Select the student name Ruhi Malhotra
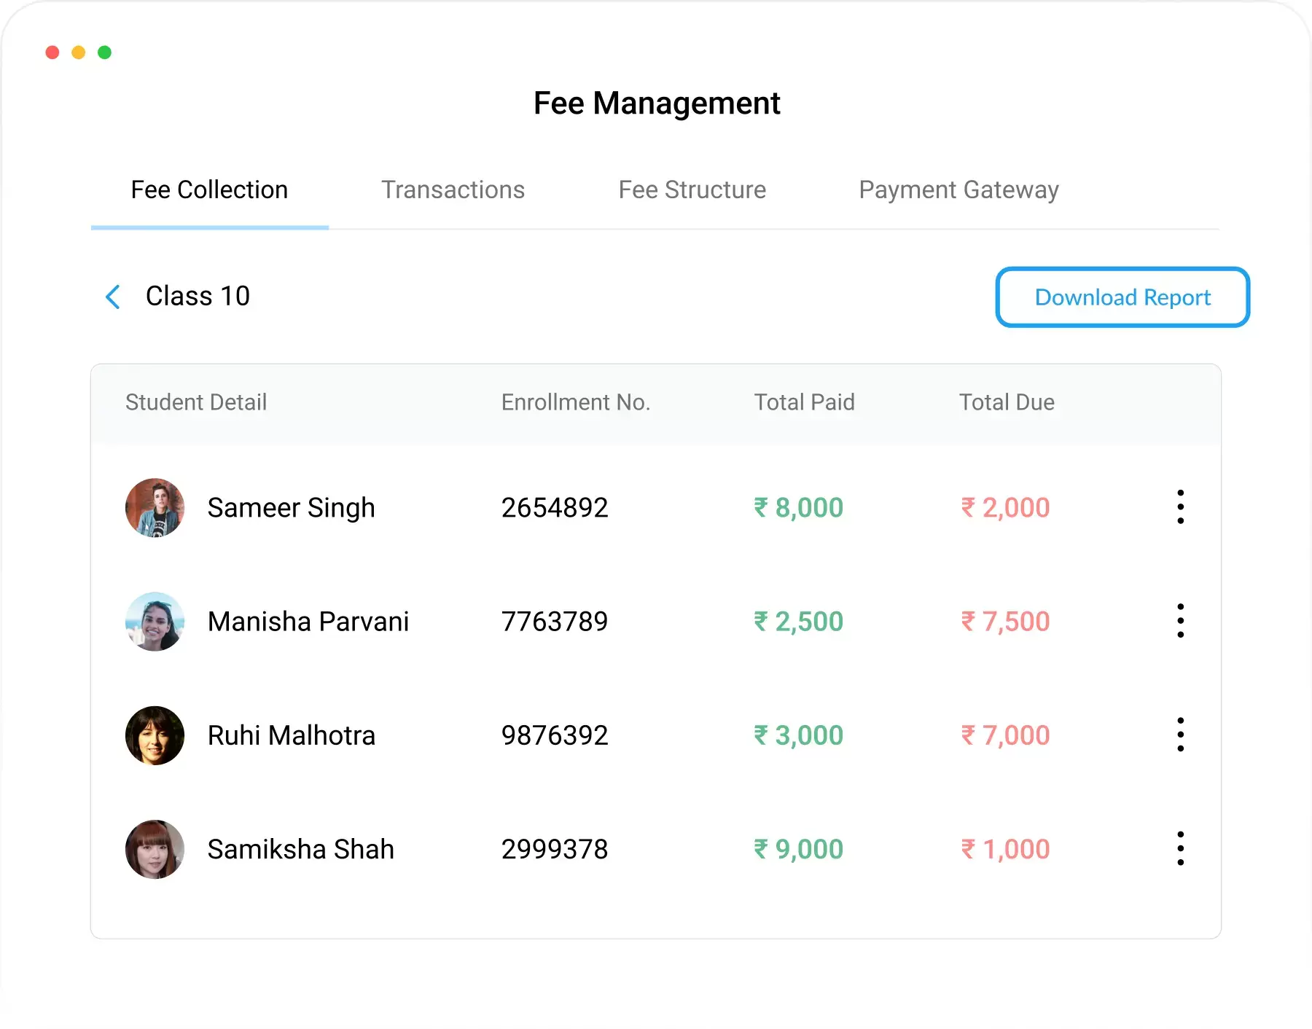 291,735
